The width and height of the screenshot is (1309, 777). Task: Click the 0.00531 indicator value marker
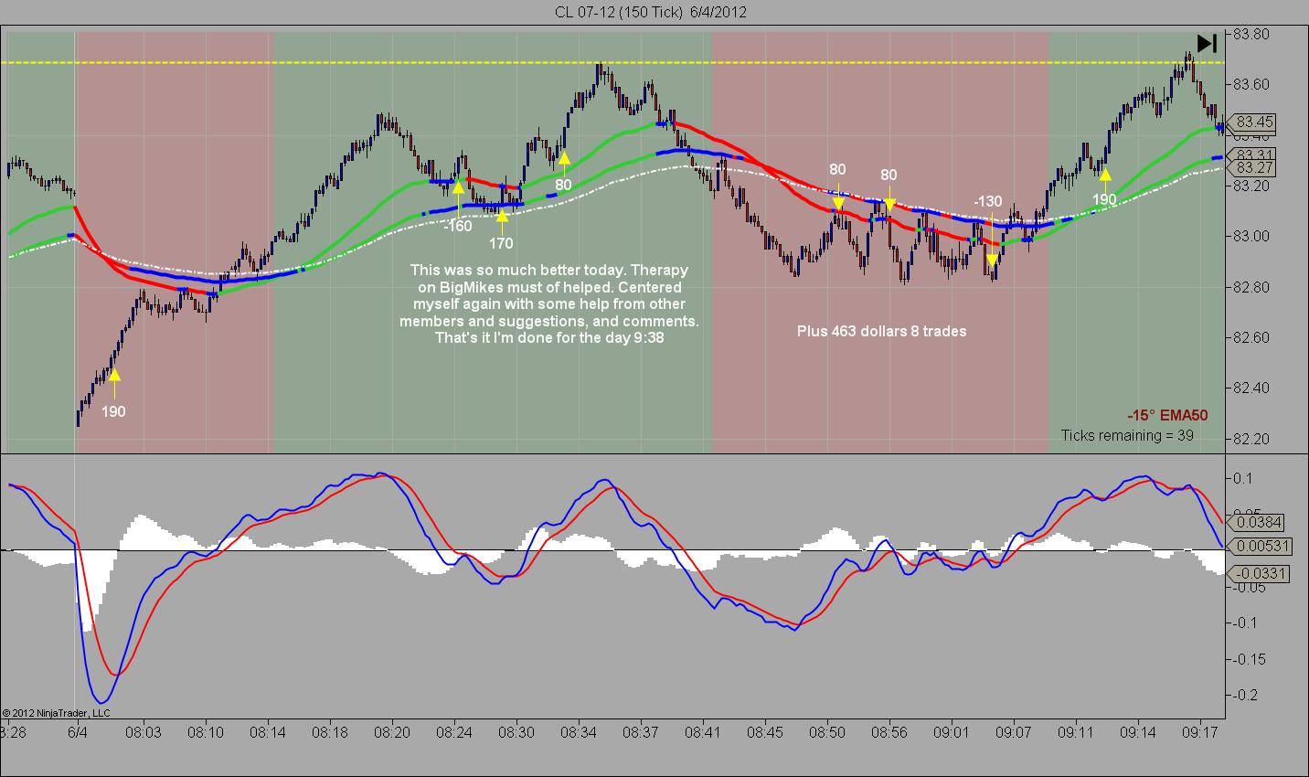(1257, 547)
